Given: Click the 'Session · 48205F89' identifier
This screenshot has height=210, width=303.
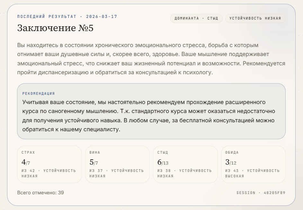Looking at the screenshot, I should (x=261, y=193).
